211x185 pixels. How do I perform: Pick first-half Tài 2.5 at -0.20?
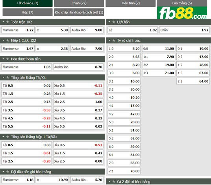(x=26, y=161)
